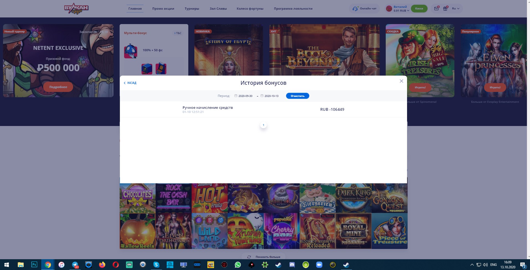Switch the ENG keyboard language indicator
The image size is (530, 270).
tap(493, 265)
